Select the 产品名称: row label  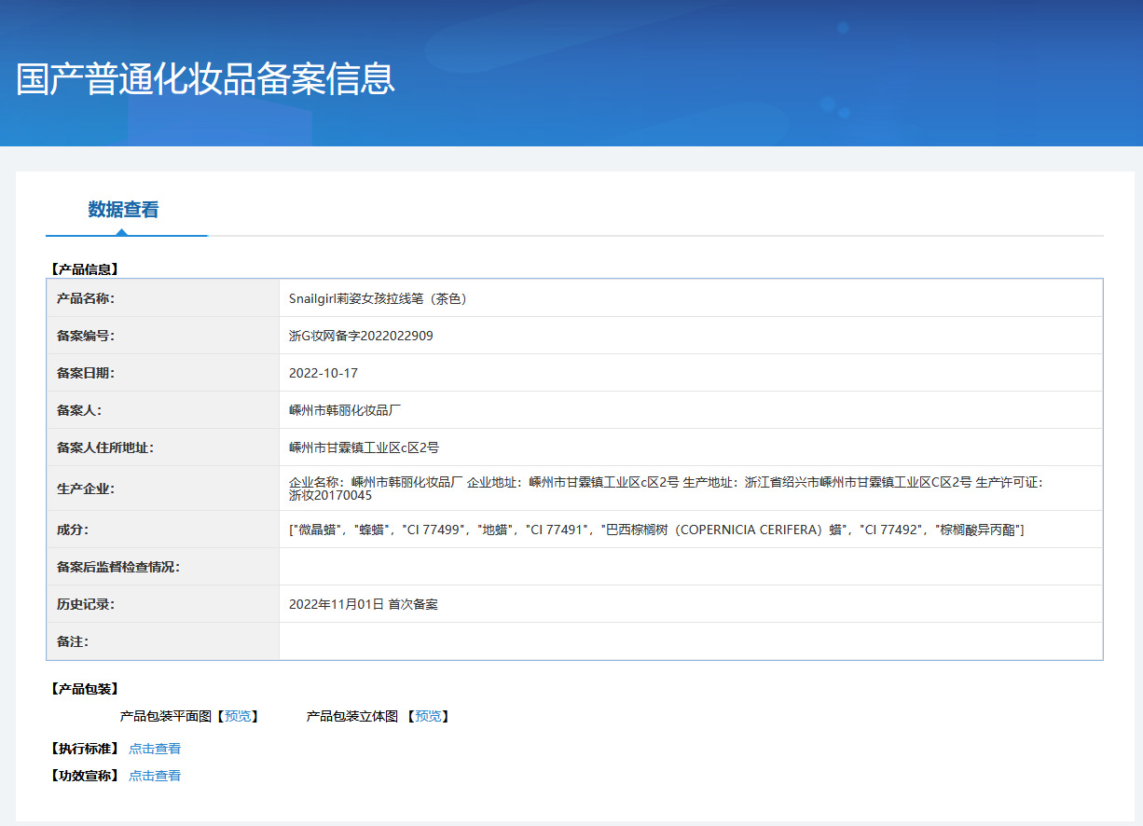(86, 298)
